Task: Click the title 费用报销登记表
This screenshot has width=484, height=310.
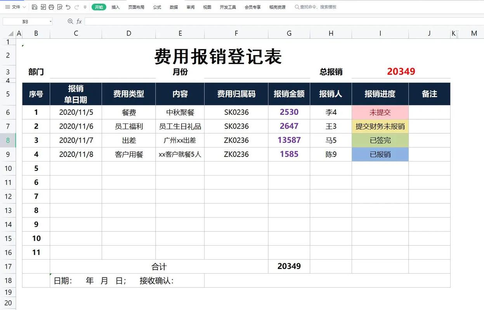Action: [x=218, y=57]
